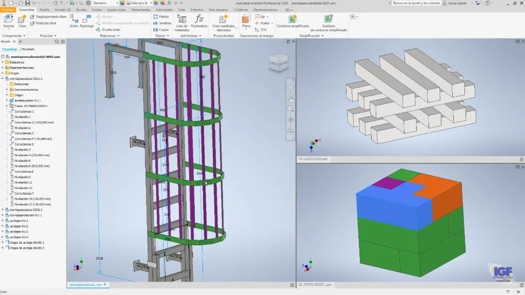The width and height of the screenshot is (525, 295).
Task: Click the appearance color wheel icon
Action: (122, 3)
